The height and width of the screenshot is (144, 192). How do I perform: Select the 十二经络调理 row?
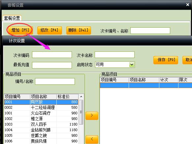(x=41, y=107)
